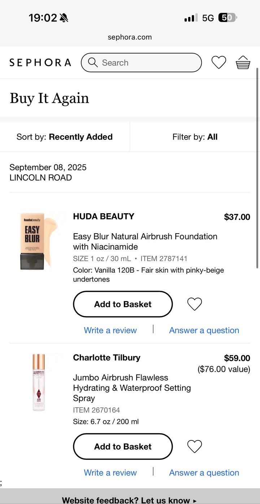Open the Easy Blur foundation product image
Image resolution: width=260 pixels, height=504 pixels.
[x=36, y=241]
